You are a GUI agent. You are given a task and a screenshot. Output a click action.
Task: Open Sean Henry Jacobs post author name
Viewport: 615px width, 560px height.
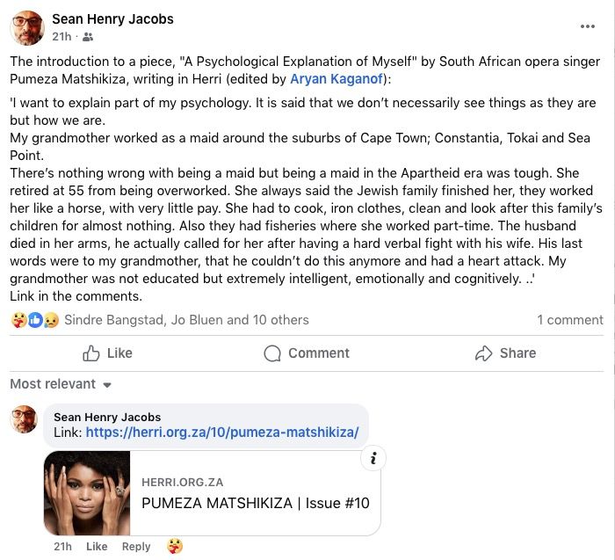pyautogui.click(x=112, y=18)
